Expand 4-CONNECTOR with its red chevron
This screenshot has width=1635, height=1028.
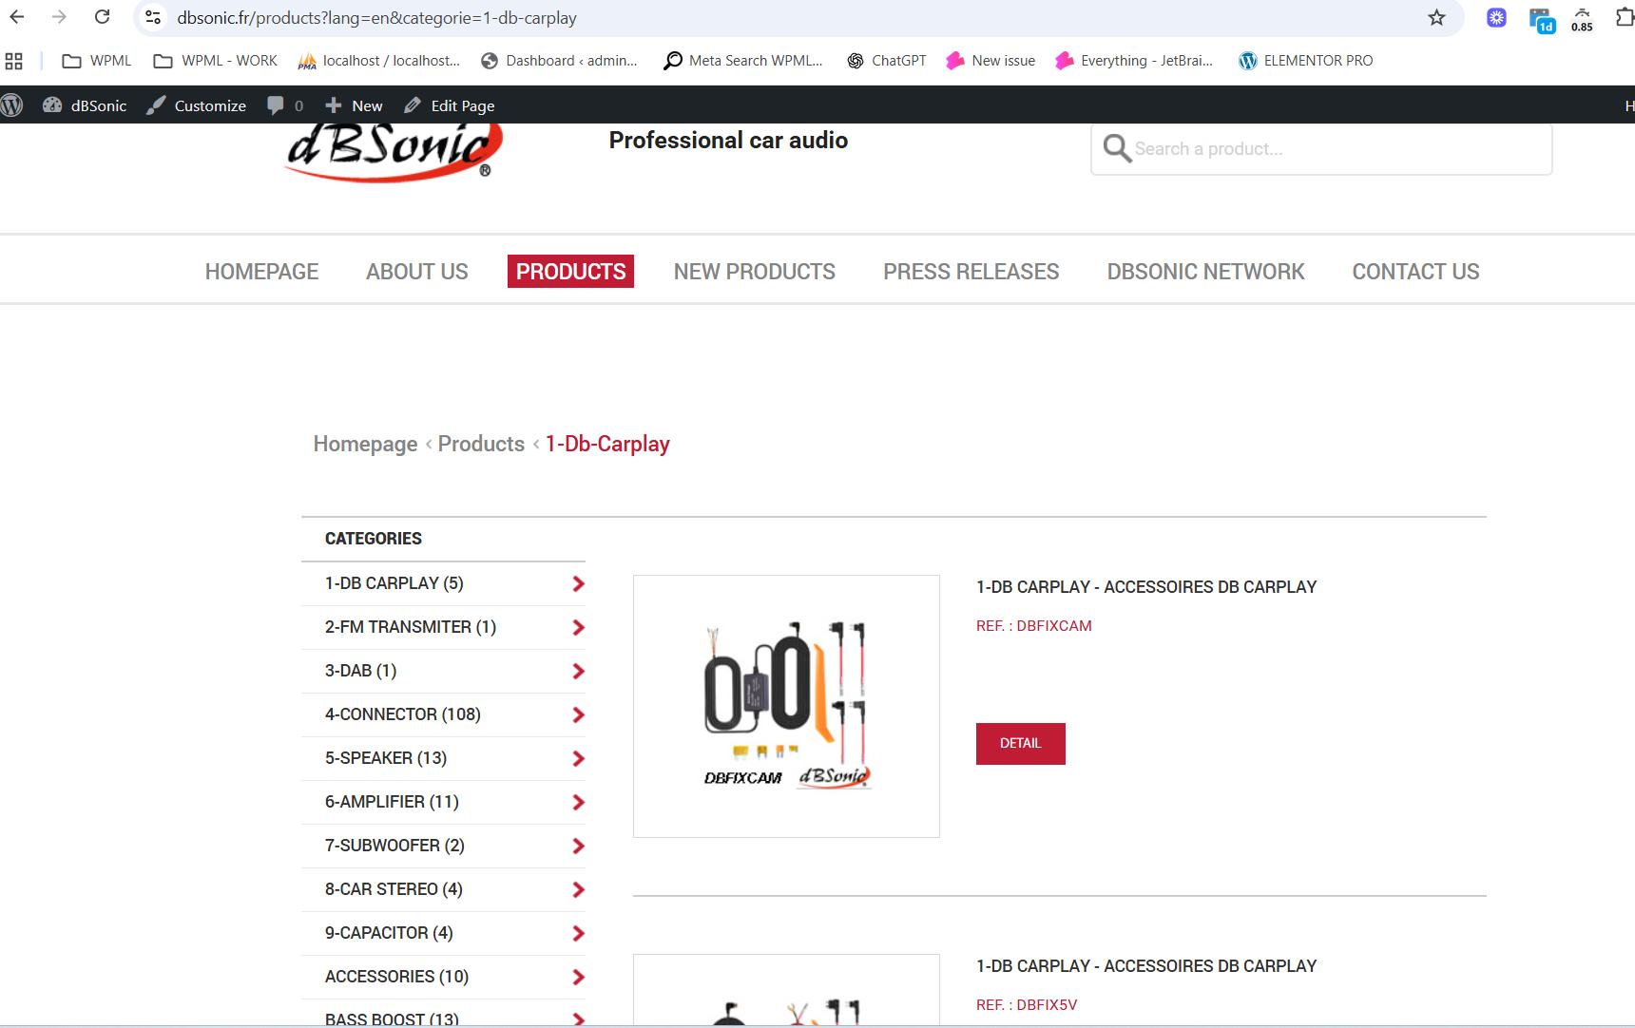[x=578, y=715]
